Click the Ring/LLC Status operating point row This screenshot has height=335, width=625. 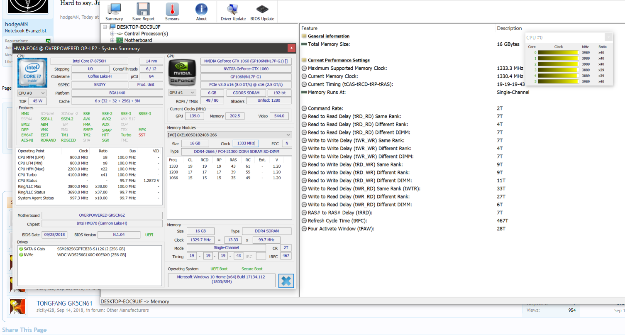(x=89, y=192)
